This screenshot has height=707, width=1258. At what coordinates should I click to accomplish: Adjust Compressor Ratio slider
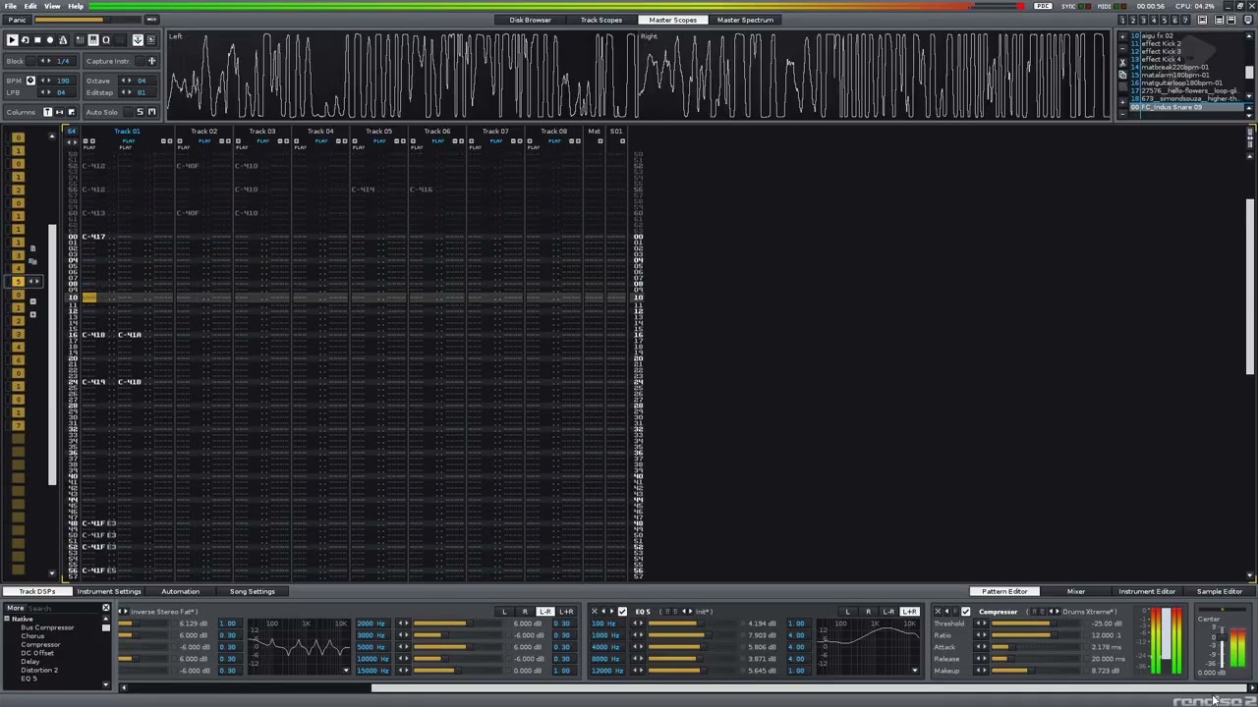click(1036, 635)
